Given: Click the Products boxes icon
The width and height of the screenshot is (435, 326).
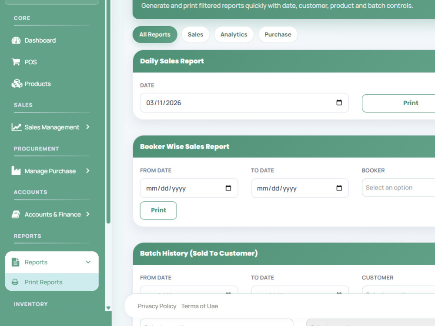Looking at the screenshot, I should pos(17,83).
